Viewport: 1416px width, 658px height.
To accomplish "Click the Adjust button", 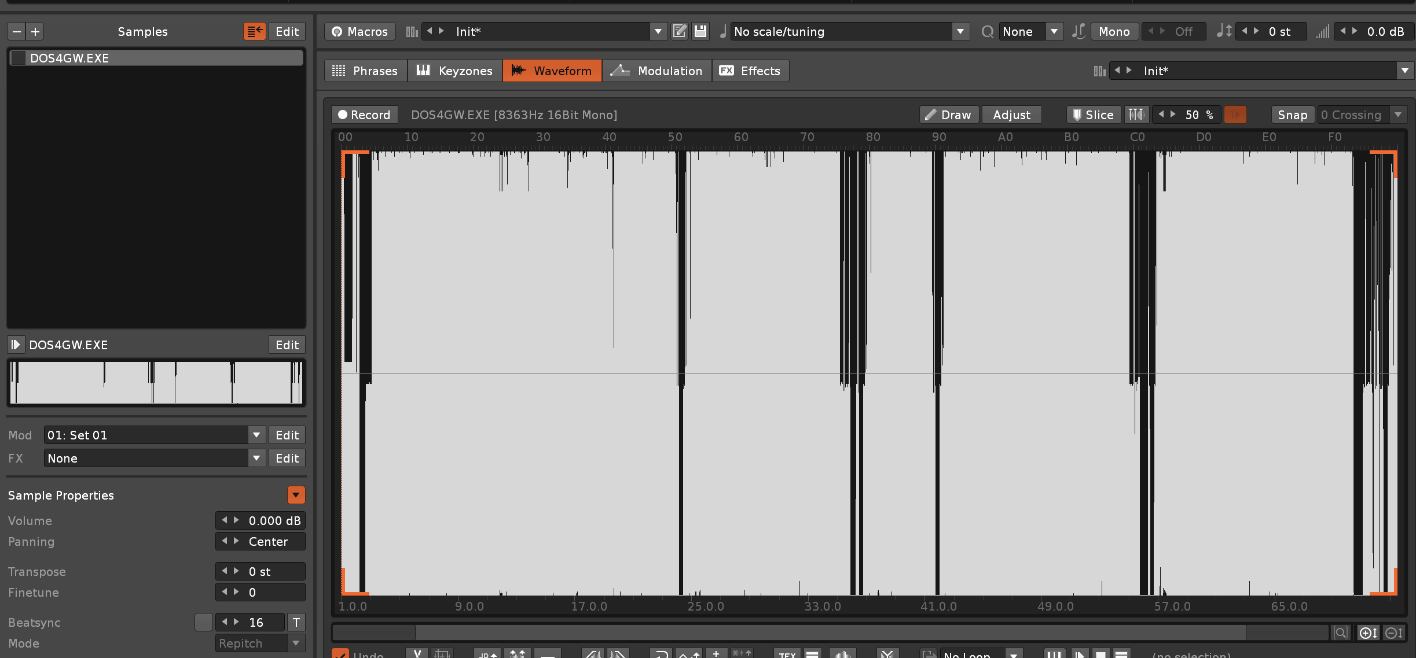I will (x=1011, y=114).
